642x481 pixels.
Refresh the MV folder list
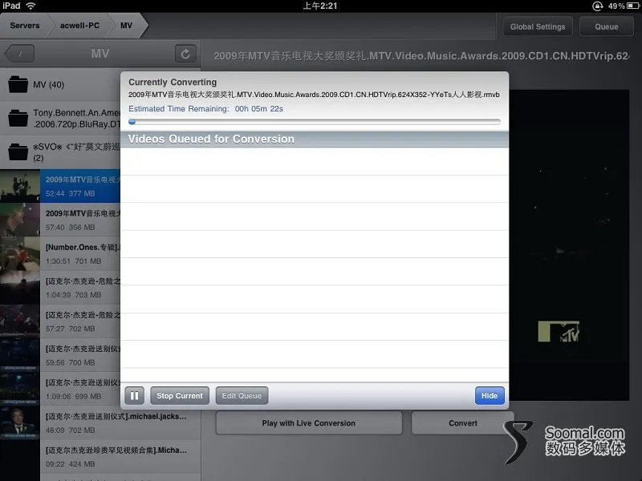pyautogui.click(x=185, y=54)
